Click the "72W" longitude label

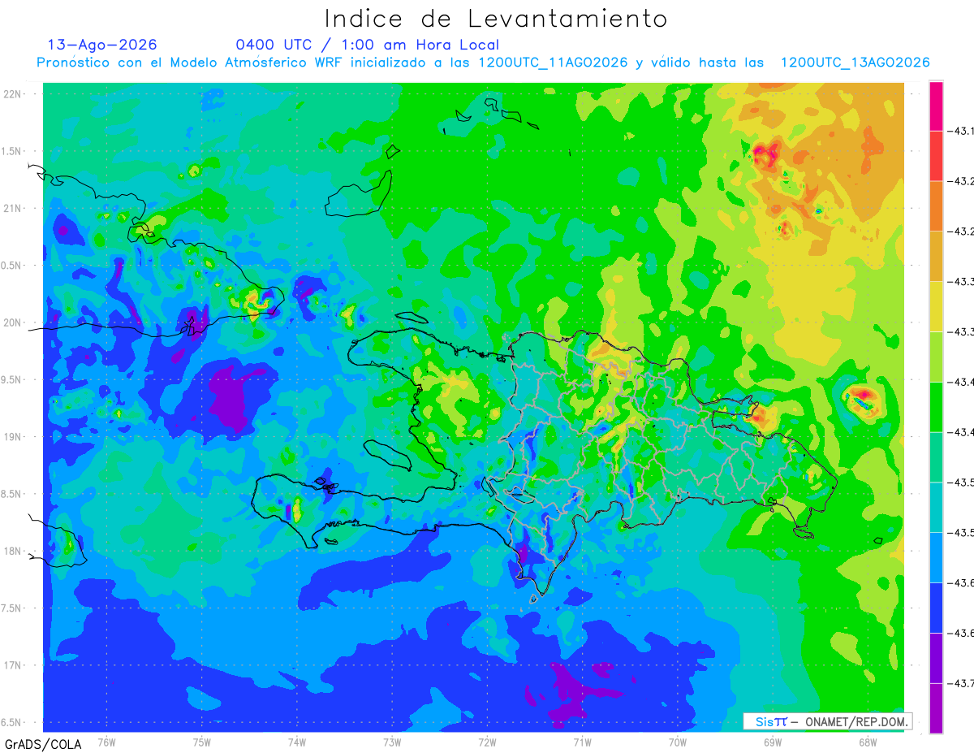(487, 742)
